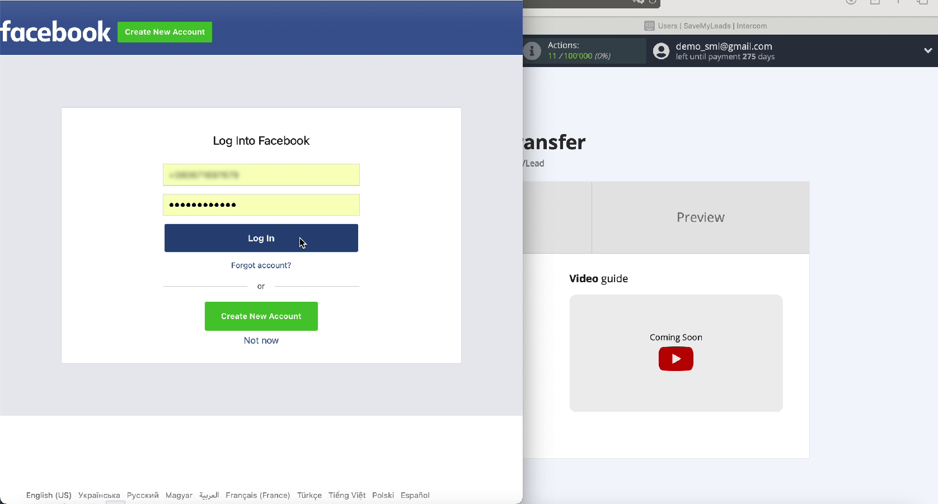The image size is (938, 504).
Task: Click the Video guide heading
Action: (x=599, y=279)
